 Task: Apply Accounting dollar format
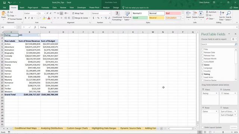click(x=93, y=18)
